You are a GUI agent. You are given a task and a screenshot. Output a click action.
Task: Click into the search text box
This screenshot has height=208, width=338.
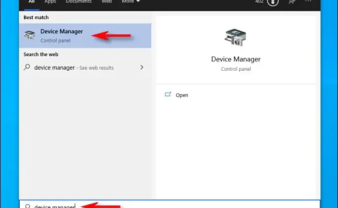(170, 204)
